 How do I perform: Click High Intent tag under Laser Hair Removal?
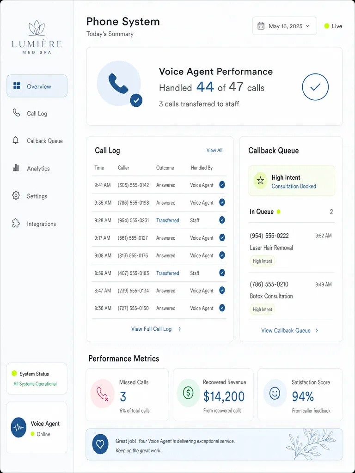pyautogui.click(x=263, y=261)
